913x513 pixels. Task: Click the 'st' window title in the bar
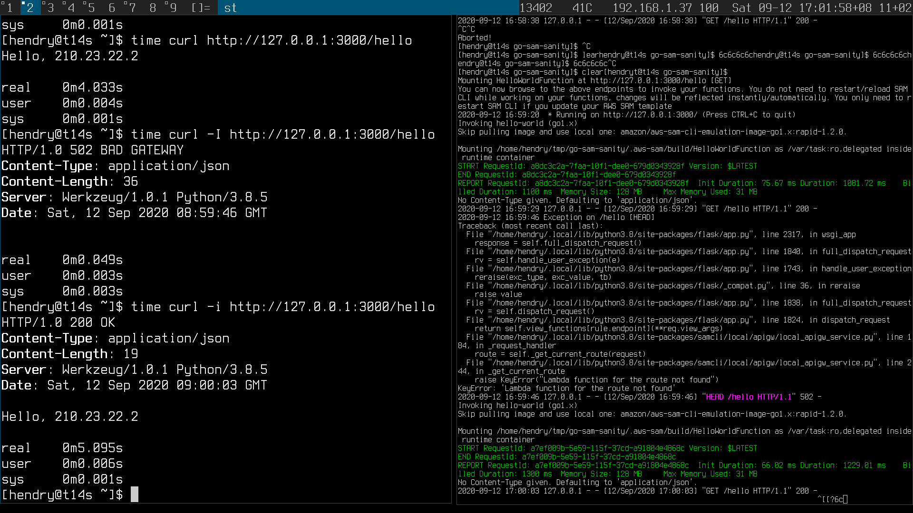(231, 8)
